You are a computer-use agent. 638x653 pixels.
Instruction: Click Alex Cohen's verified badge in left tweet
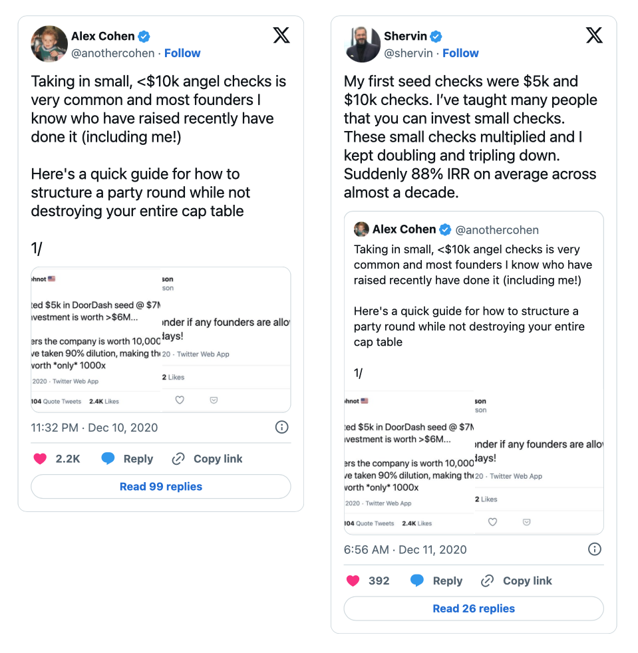click(144, 37)
